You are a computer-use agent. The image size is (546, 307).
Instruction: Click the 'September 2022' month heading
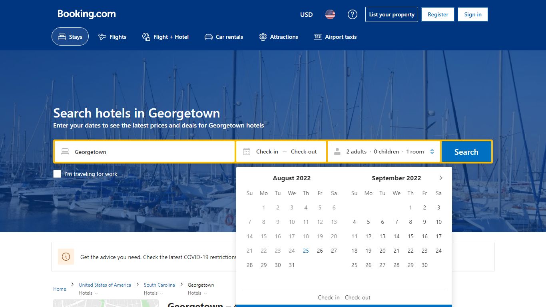pyautogui.click(x=397, y=178)
